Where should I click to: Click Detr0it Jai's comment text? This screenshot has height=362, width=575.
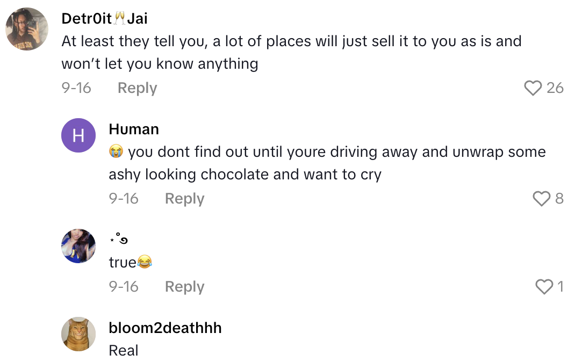click(x=290, y=52)
